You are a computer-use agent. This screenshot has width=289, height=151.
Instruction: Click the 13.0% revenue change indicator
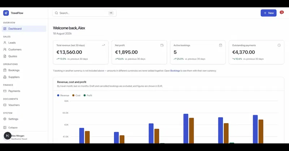coord(61,59)
